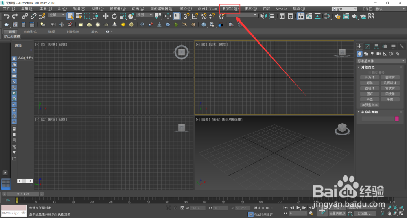Screen dimensions: 407x218
Task: Toggle the Auto key button
Action: pyautogui.click(x=337, y=207)
